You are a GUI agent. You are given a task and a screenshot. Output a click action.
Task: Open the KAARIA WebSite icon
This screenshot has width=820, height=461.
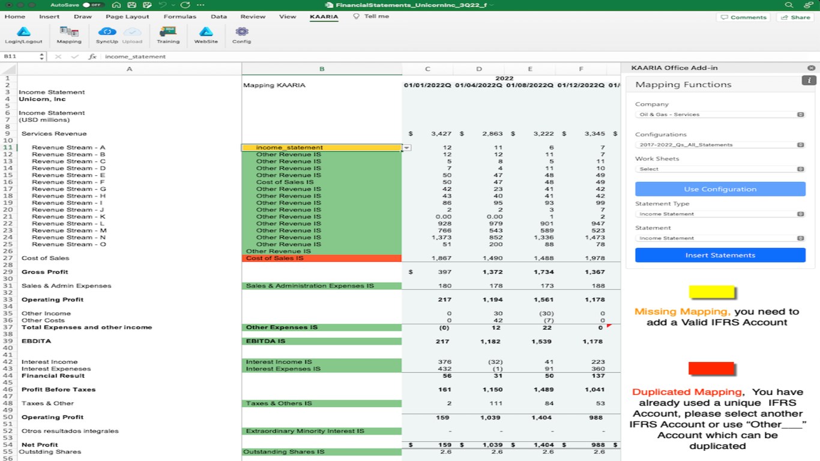pyautogui.click(x=206, y=35)
